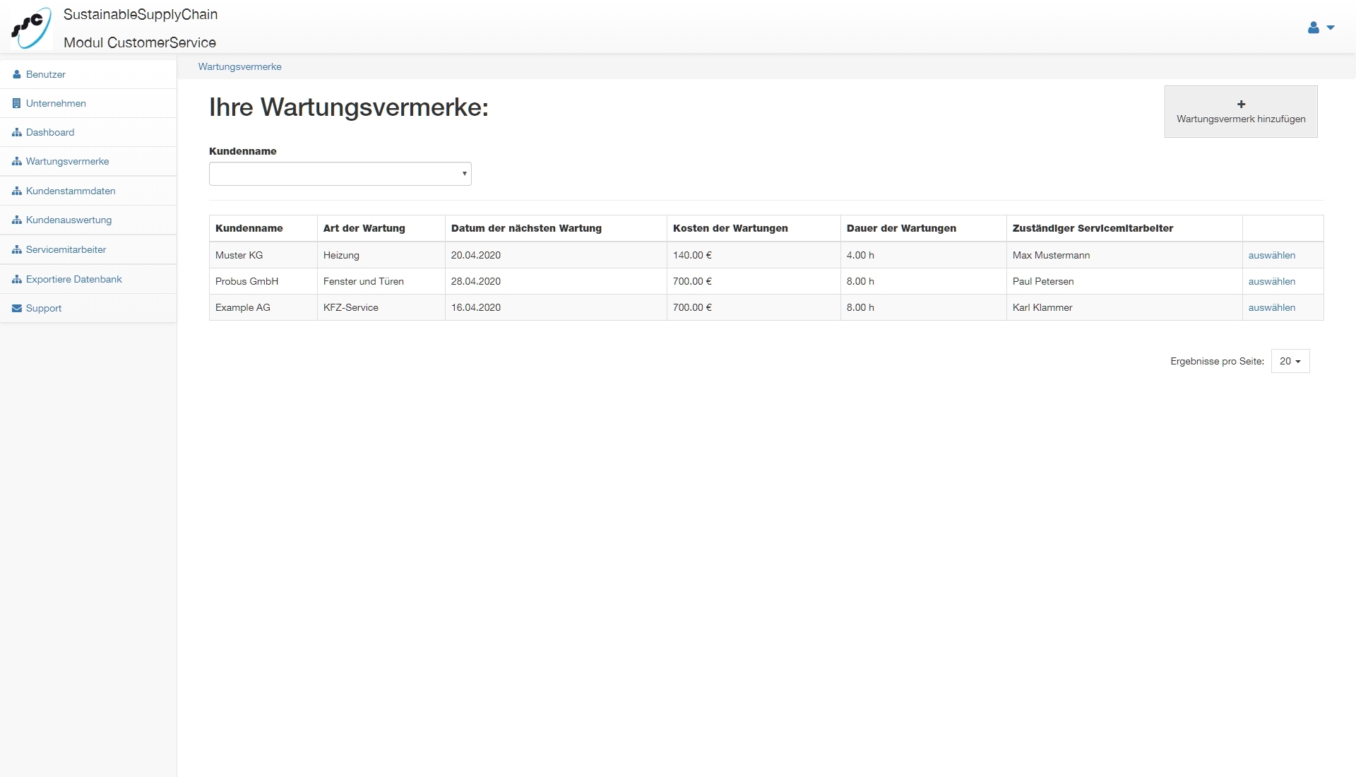Image resolution: width=1356 pixels, height=777 pixels.
Task: Go to Kundenstammdaten menu item
Action: coord(71,191)
